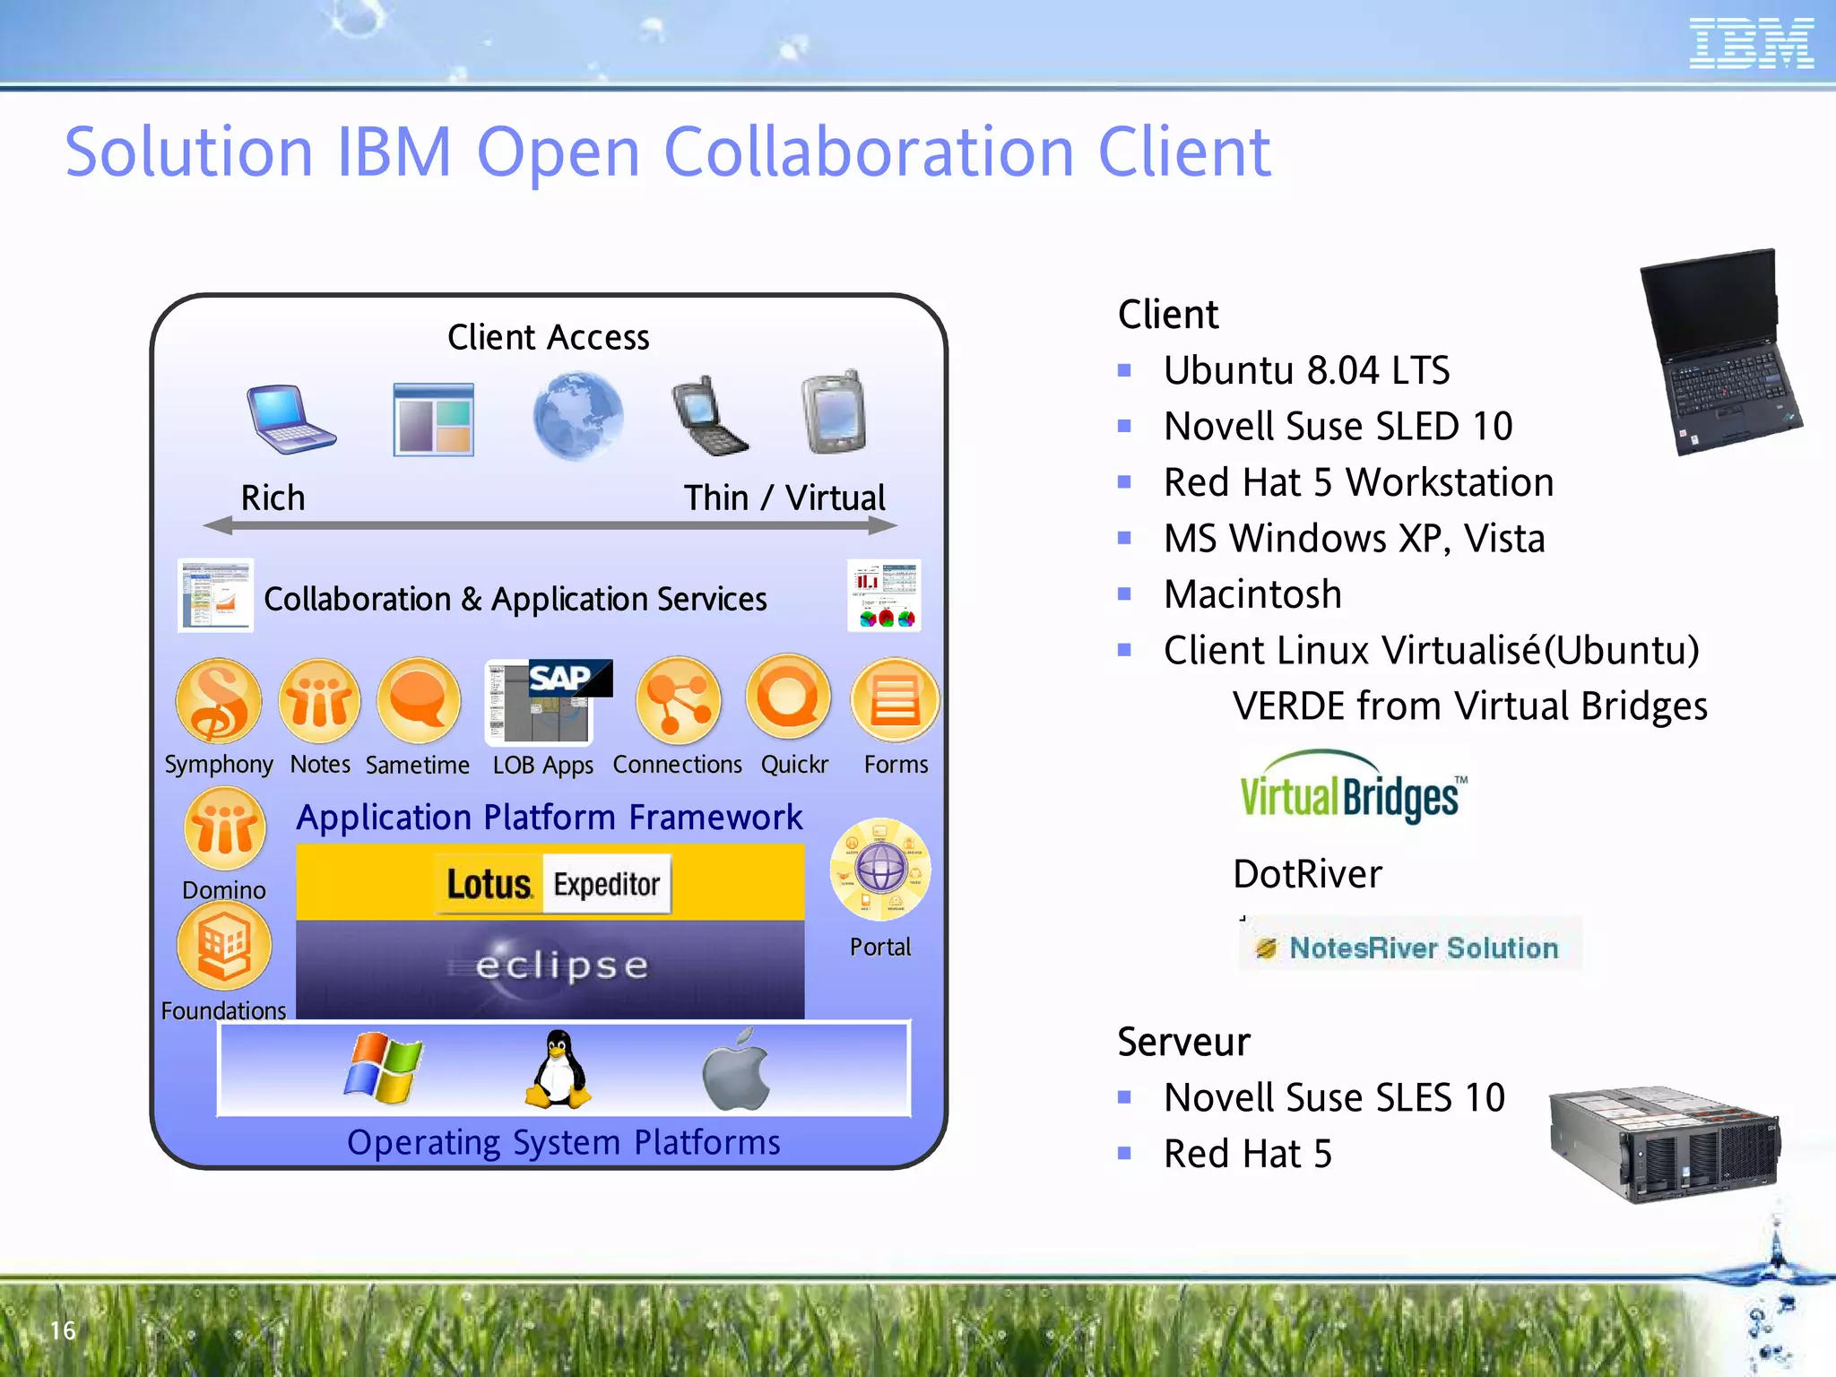1836x1377 pixels.
Task: Click the 'Client' heading on the right
Action: [1168, 314]
